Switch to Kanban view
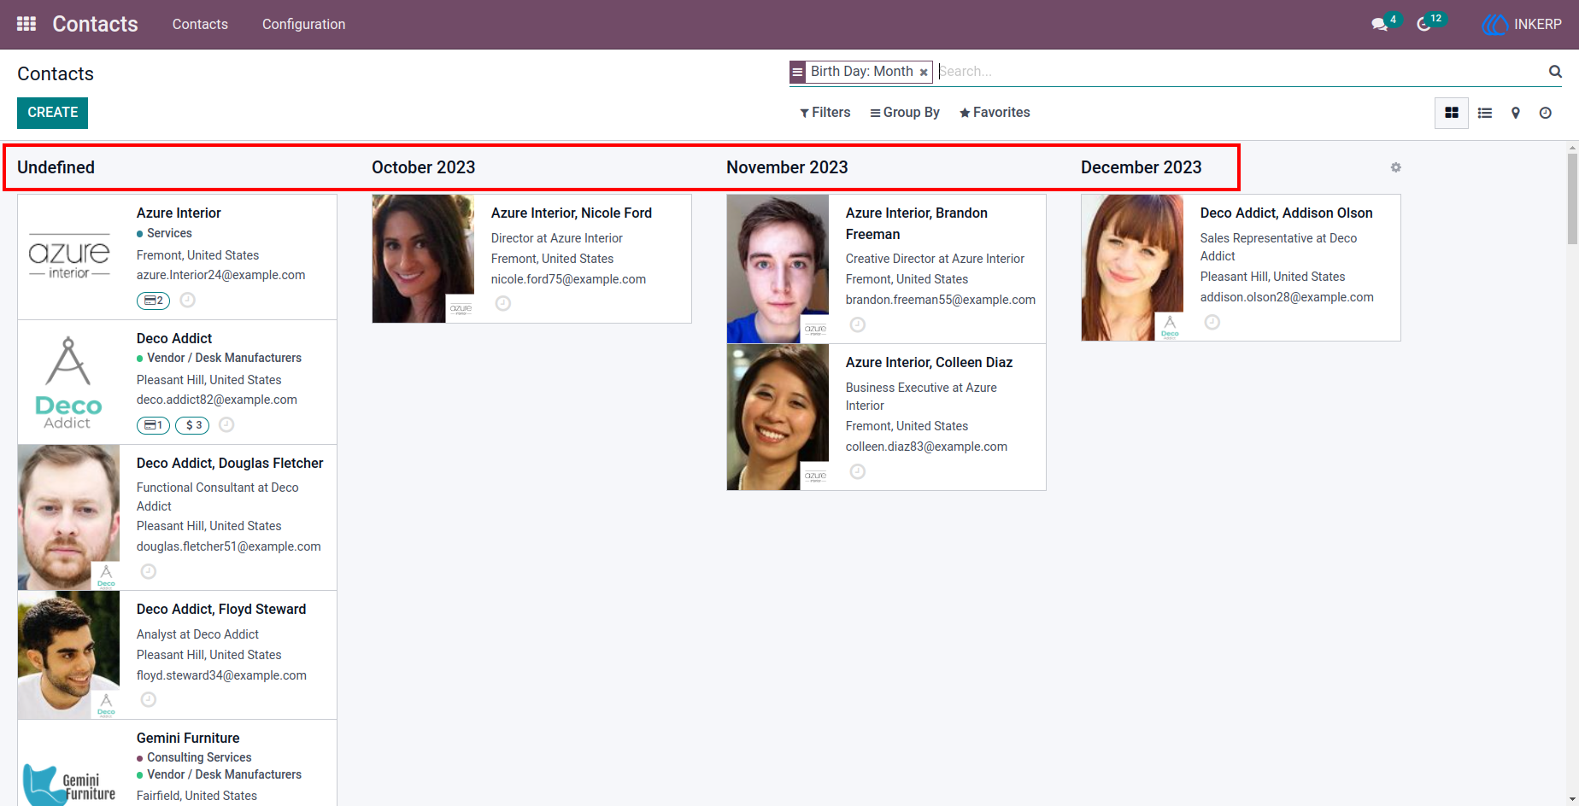This screenshot has width=1579, height=806. pos(1452,113)
